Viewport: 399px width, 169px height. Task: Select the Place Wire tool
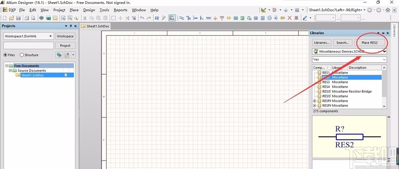tap(182, 18)
